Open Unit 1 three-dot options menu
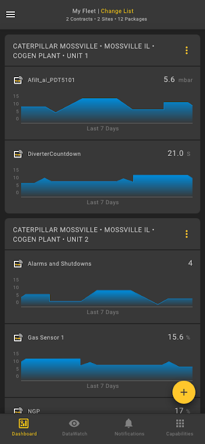The image size is (205, 444). 187,51
